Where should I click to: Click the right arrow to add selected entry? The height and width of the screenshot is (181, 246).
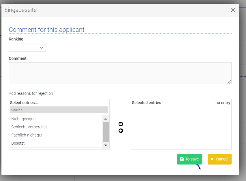tap(121, 124)
